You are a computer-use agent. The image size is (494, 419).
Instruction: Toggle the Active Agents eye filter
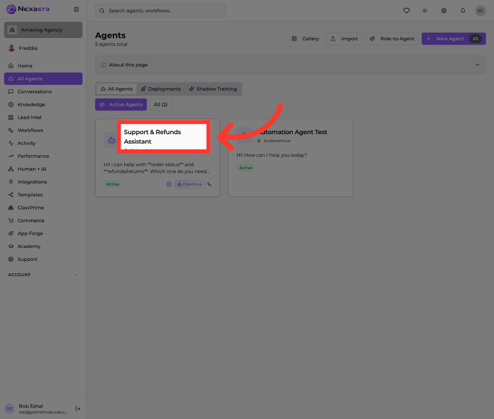pos(121,105)
